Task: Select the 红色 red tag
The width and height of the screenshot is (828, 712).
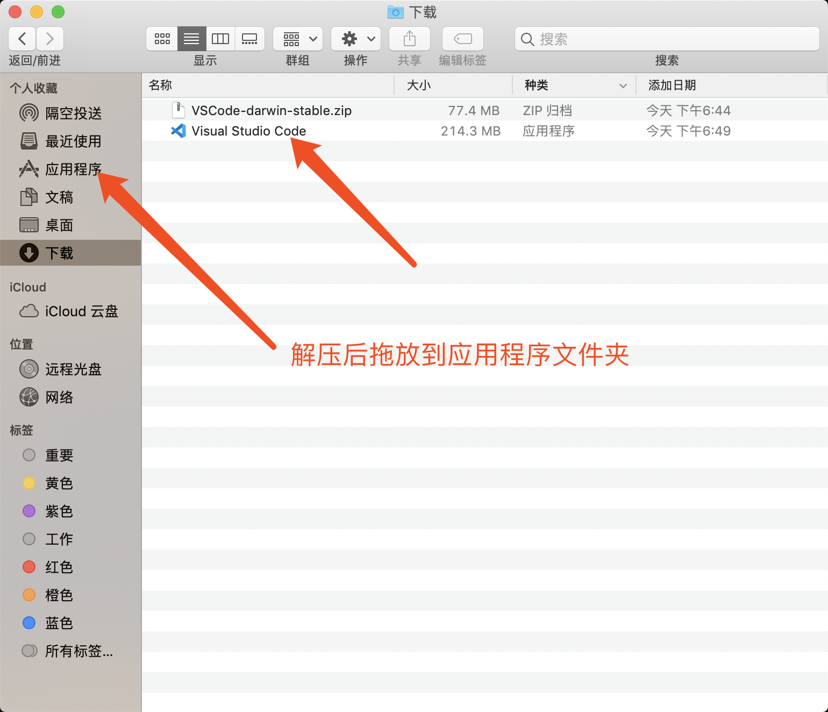Action: click(x=70, y=567)
